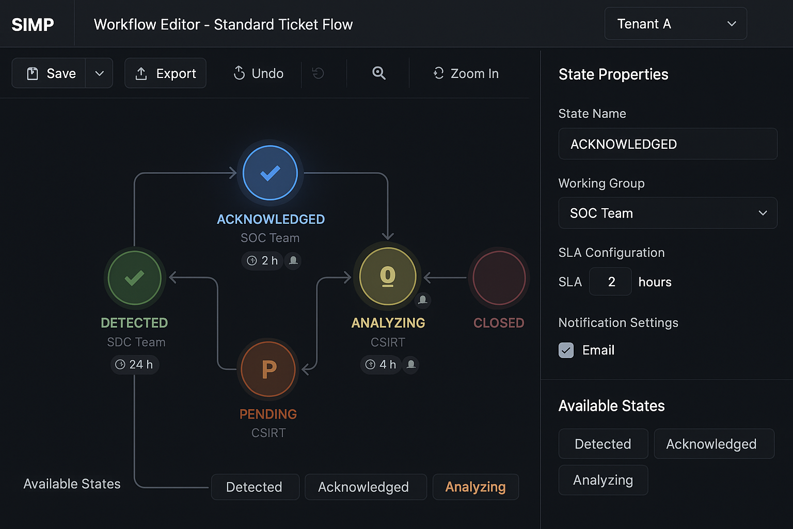The height and width of the screenshot is (529, 793).
Task: Click the State Name field showing ACKNOWLEDGED
Action: (x=668, y=144)
